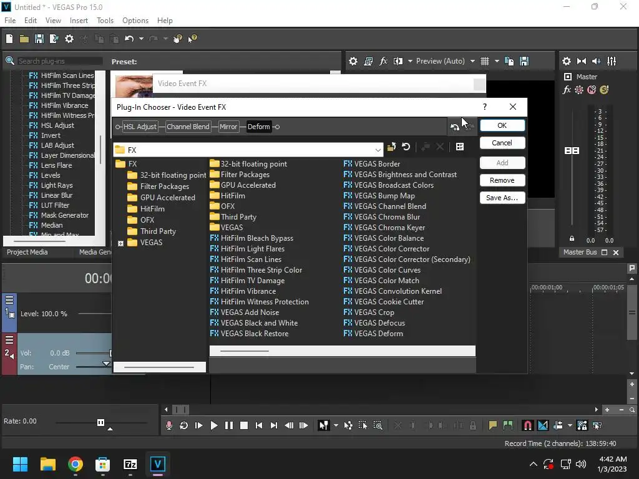The width and height of the screenshot is (639, 479).
Task: Open video preview project properties gear
Action: [x=353, y=61]
